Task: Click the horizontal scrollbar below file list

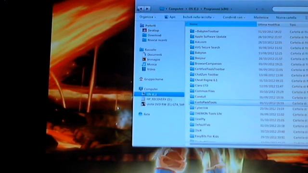Action: click(248, 144)
